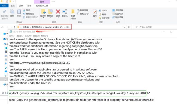Select the Downloads arrow icon in sidebar
The width and height of the screenshot is (177, 104).
click(6, 64)
